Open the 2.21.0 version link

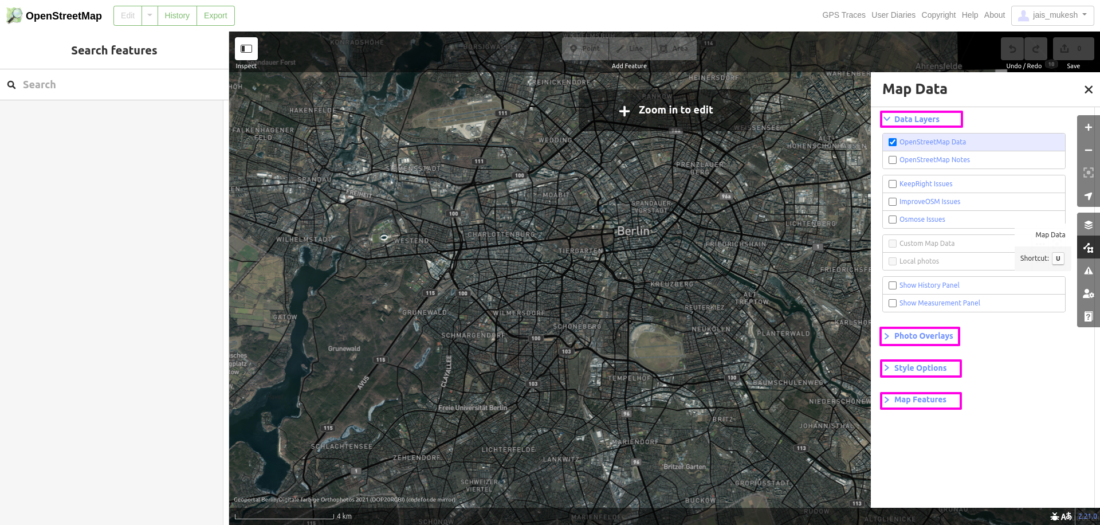1087,516
